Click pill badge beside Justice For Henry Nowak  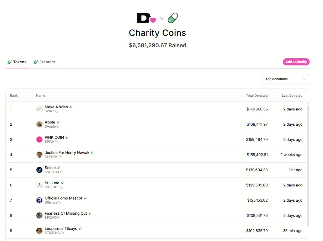92,153
